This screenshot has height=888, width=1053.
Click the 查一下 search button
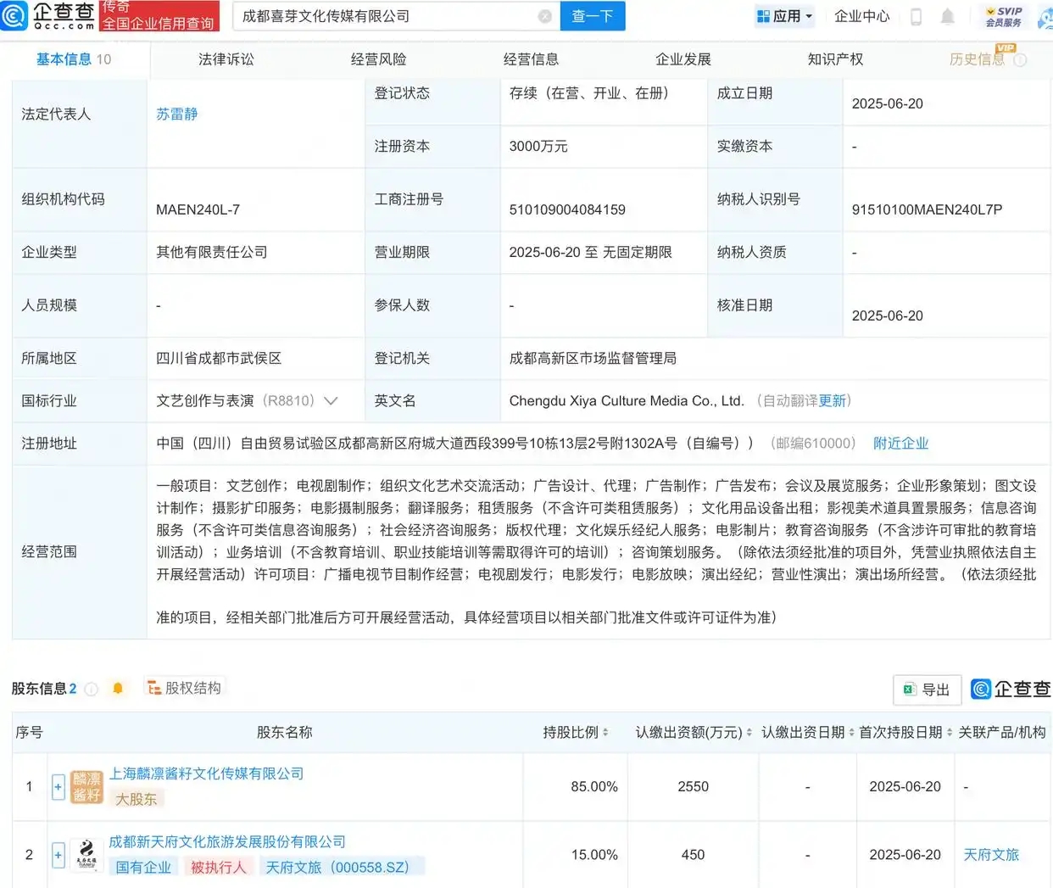pos(593,16)
